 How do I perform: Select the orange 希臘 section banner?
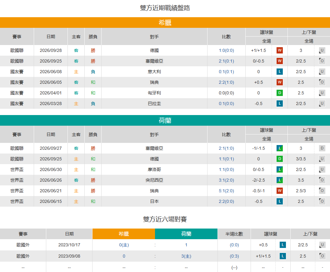click(x=165, y=23)
